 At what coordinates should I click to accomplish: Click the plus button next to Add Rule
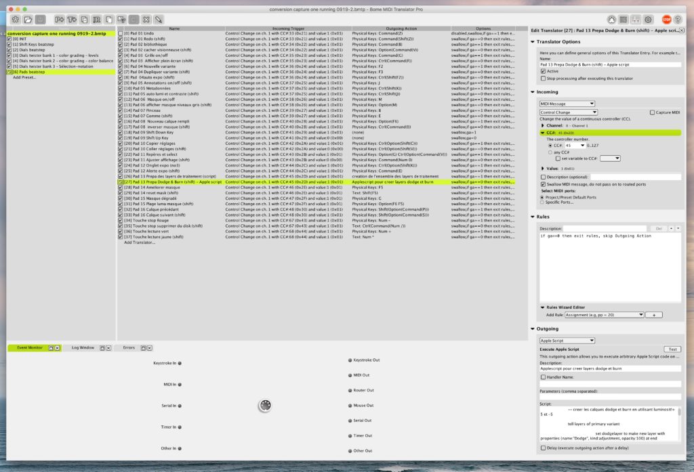click(x=654, y=315)
